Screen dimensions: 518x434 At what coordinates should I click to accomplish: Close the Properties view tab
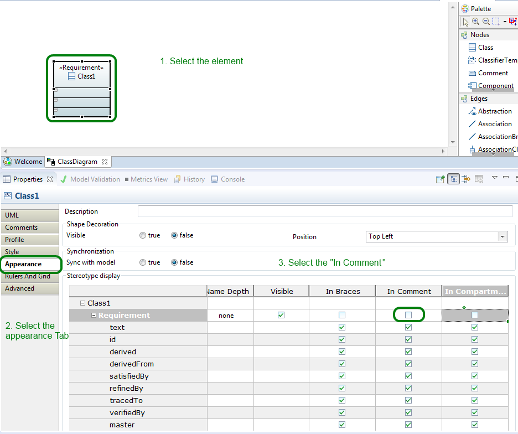(x=50, y=179)
